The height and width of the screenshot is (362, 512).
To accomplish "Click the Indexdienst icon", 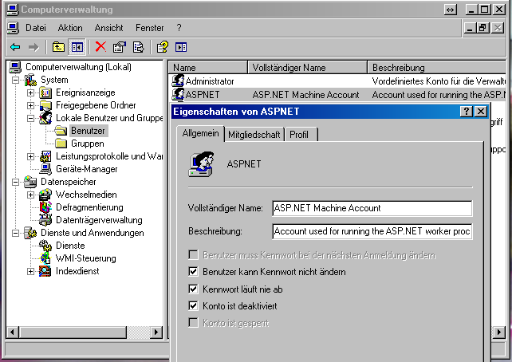I will click(45, 271).
